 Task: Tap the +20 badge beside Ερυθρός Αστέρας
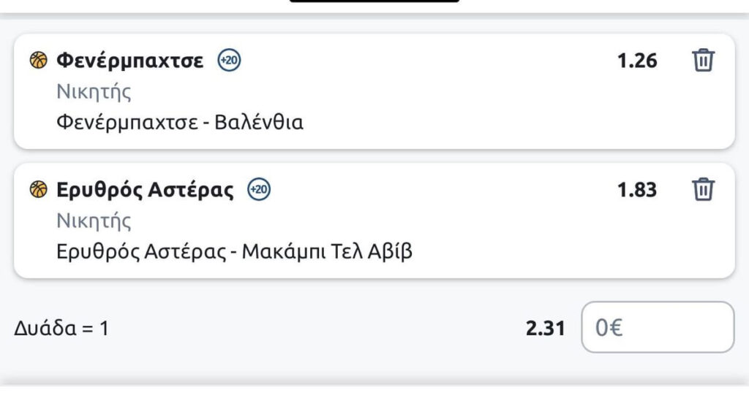259,191
